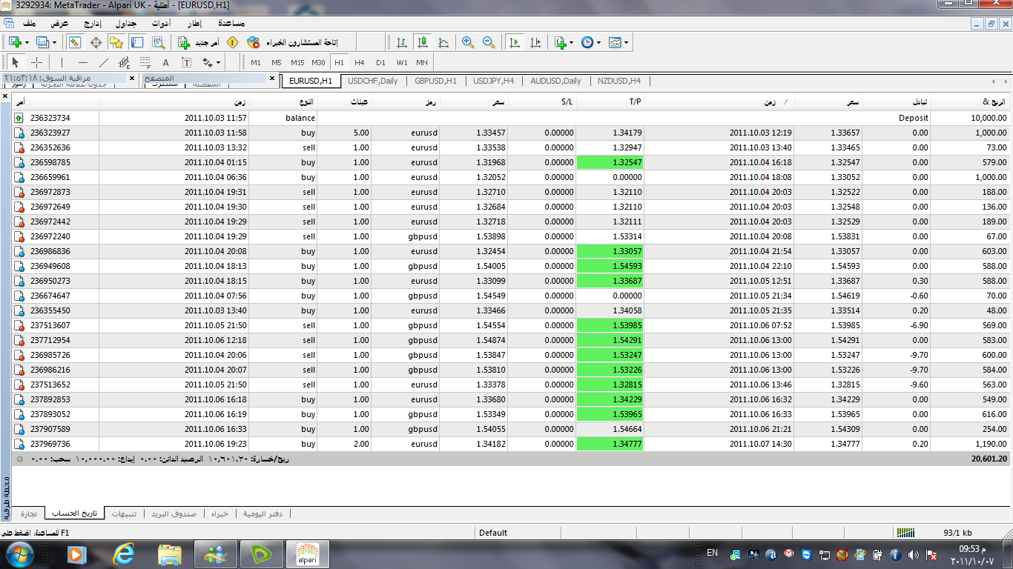Toggle Expert Advisors button (إتاحة المستشارون الخبراء)
Screen dimensions: 1013x569
click(x=293, y=42)
